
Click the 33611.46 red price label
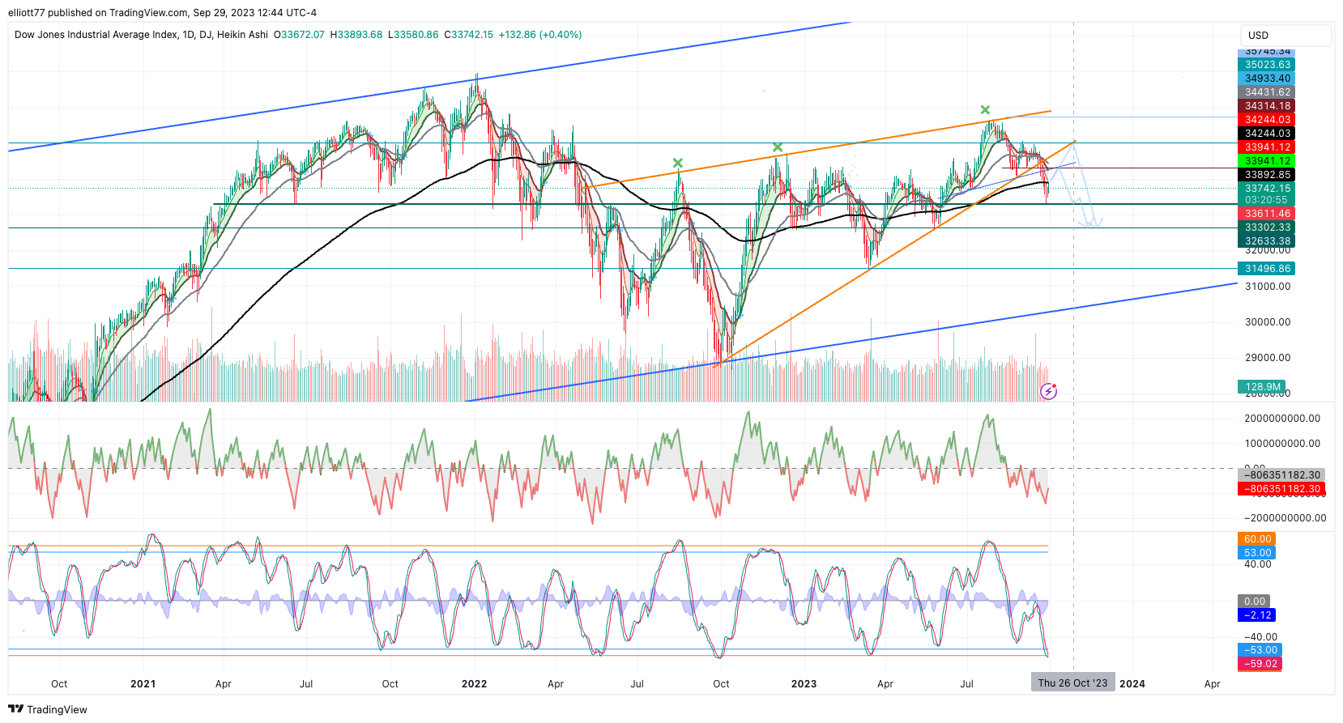(x=1267, y=214)
